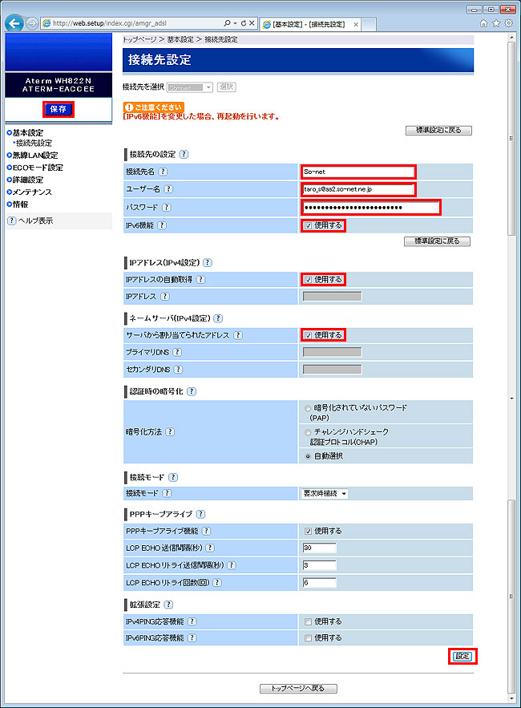The width and height of the screenshot is (521, 708).
Task: Open the メンテナンス sidebar menu item
Action: tap(31, 192)
